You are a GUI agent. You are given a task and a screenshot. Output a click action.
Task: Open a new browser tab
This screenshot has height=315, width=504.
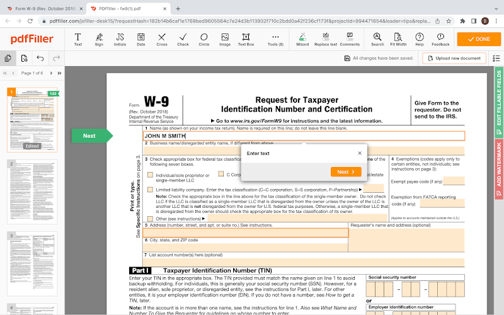click(x=178, y=9)
